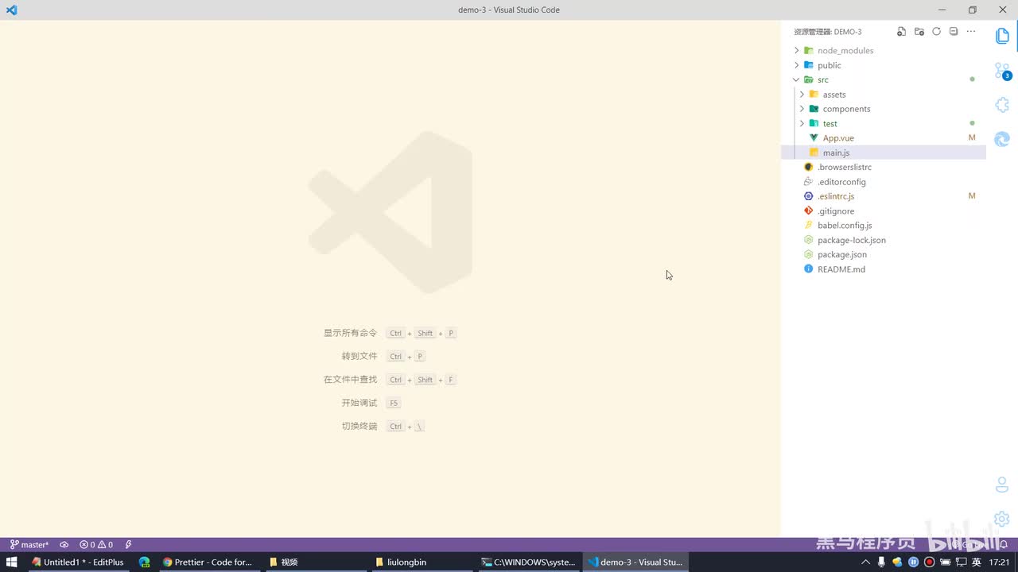The image size is (1018, 572).
Task: Collapse all folders in explorer
Action: click(954, 32)
